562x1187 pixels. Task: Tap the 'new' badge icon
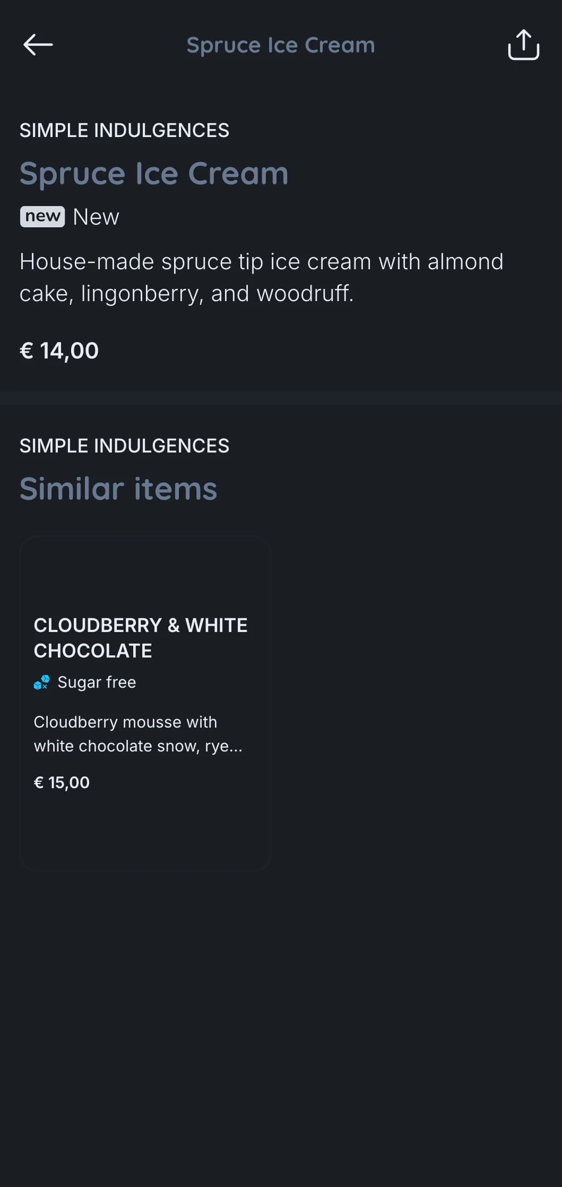42,217
